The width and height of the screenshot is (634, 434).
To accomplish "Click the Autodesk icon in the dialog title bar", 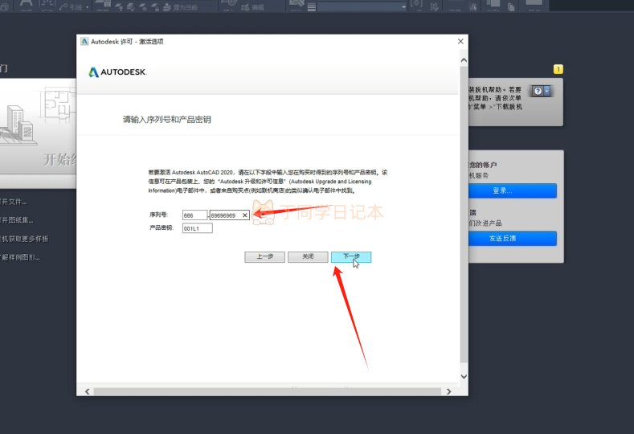I will pos(84,41).
